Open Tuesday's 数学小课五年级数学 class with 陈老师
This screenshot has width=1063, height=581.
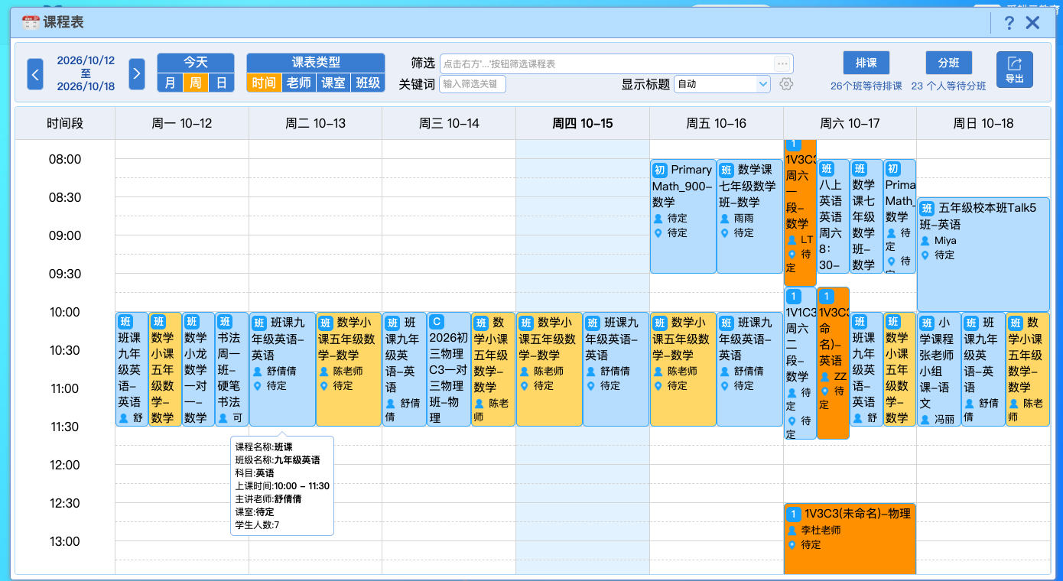(x=349, y=369)
